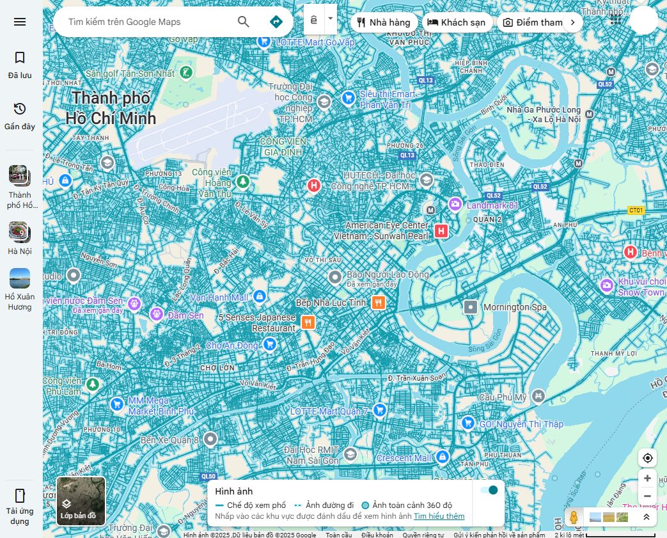The width and height of the screenshot is (667, 538).
Task: Center map on my location
Action: [x=647, y=458]
